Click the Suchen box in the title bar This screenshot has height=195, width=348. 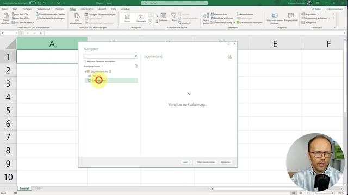[175, 3]
